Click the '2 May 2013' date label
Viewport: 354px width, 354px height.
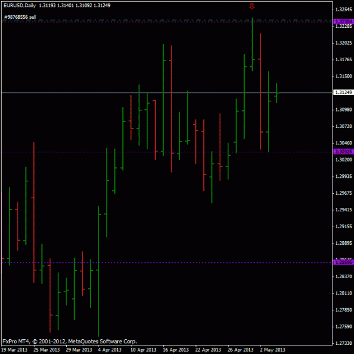(x=273, y=350)
